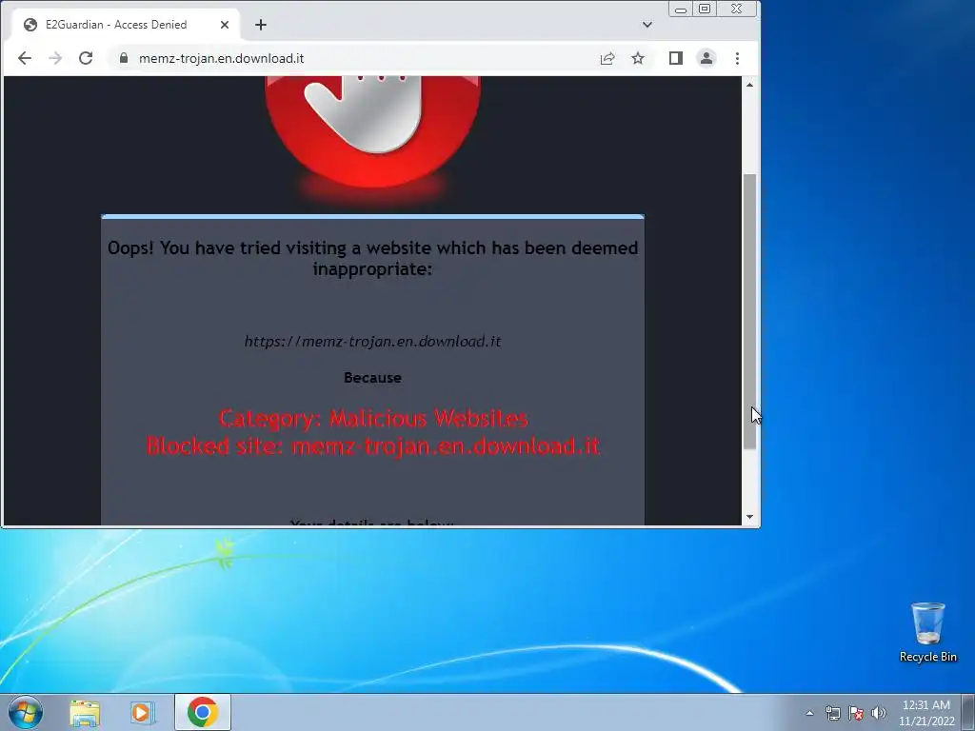975x731 pixels.
Task: View site info via padlock icon
Action: [x=124, y=58]
